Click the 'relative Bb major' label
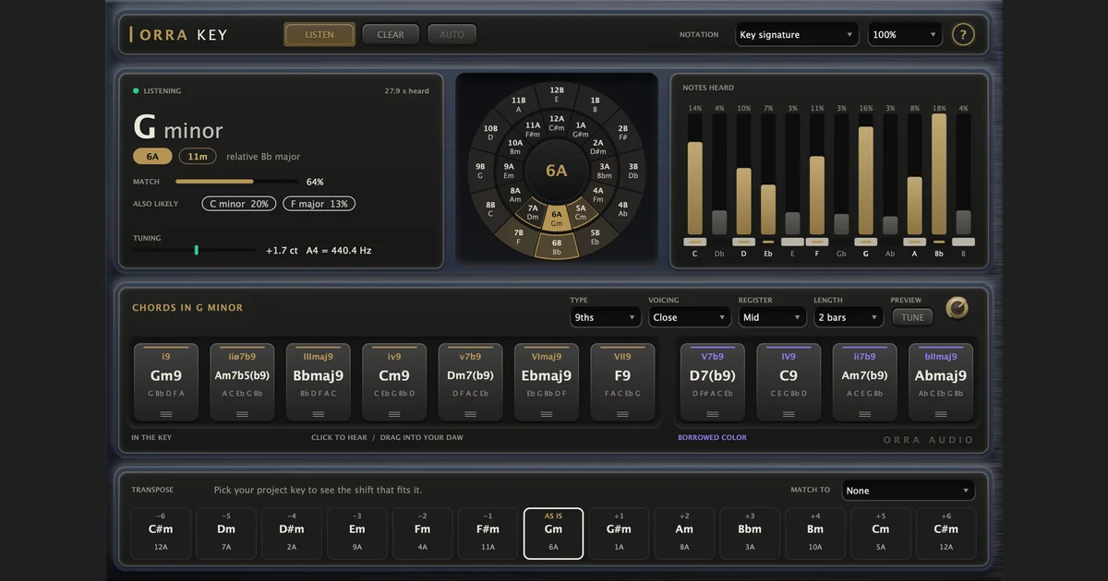1108x581 pixels. click(x=263, y=157)
